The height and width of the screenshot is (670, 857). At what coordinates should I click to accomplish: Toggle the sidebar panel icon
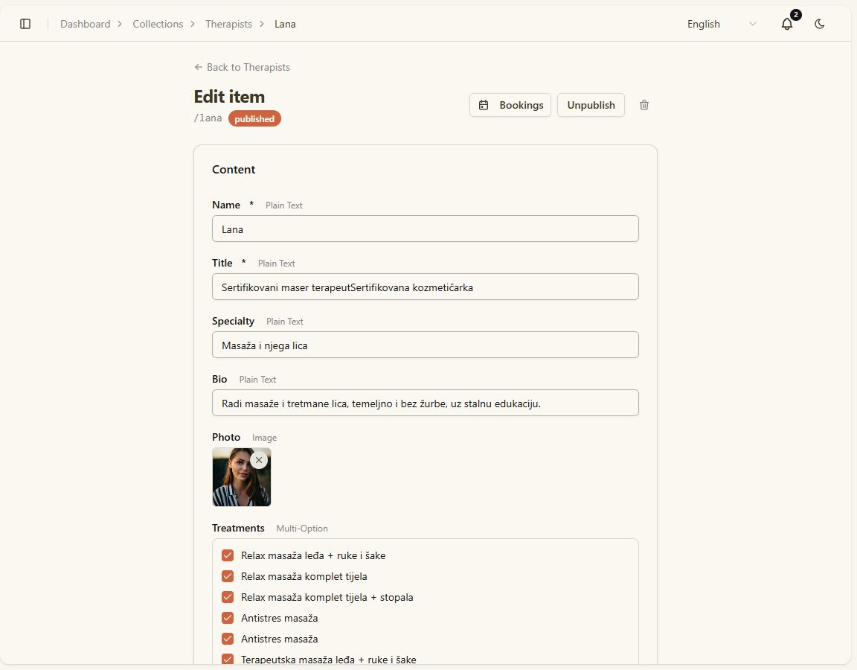(x=25, y=24)
